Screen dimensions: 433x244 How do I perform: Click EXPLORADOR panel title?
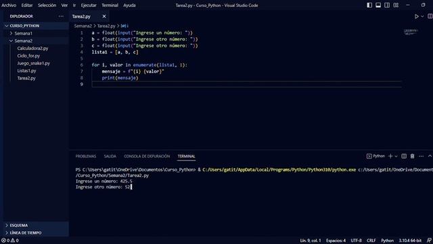(x=21, y=16)
